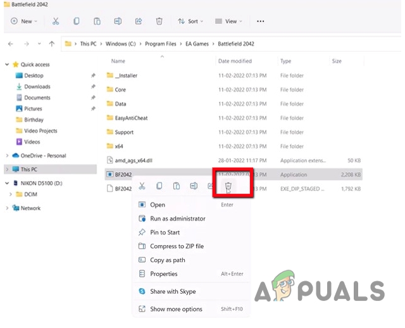
Task: Click EA Games in the breadcrumb
Action: [197, 44]
